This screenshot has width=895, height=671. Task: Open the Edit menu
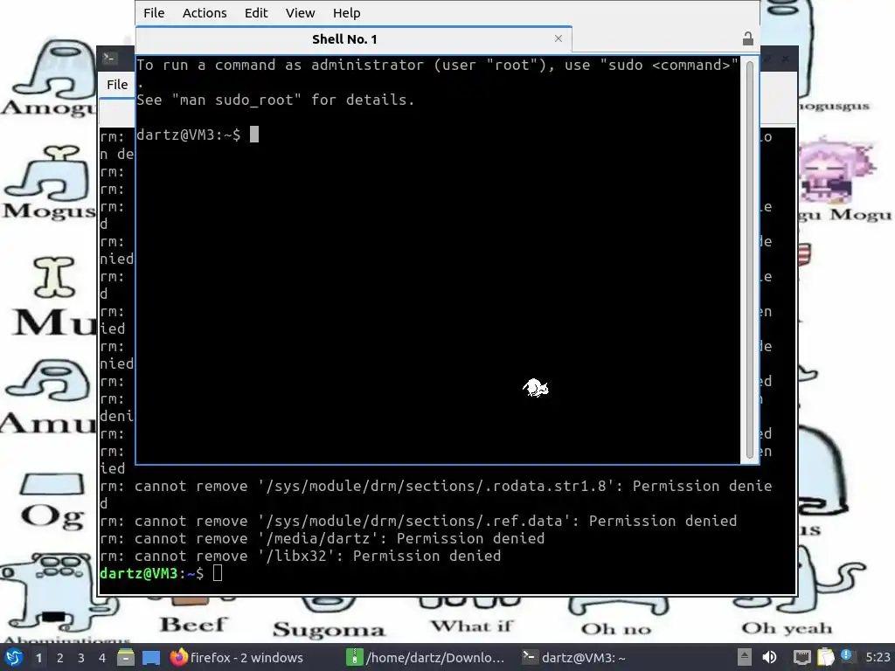(x=256, y=12)
